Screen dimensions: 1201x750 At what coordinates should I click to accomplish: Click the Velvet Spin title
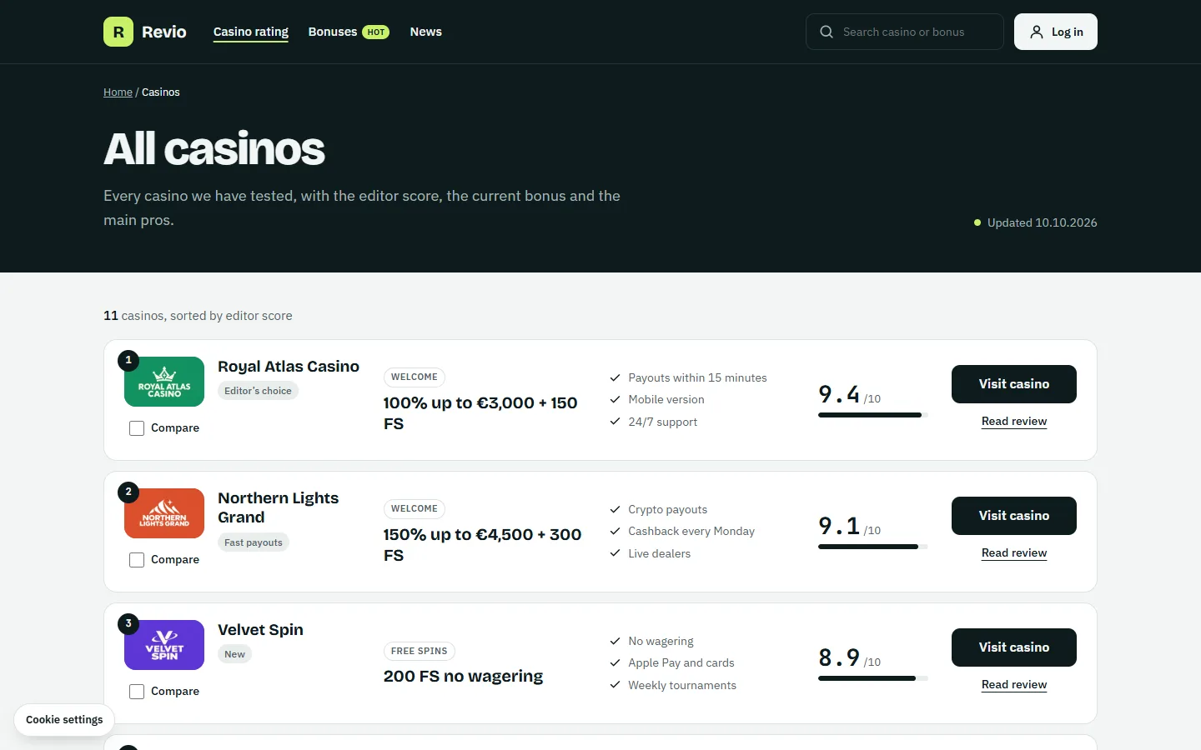[x=260, y=630]
